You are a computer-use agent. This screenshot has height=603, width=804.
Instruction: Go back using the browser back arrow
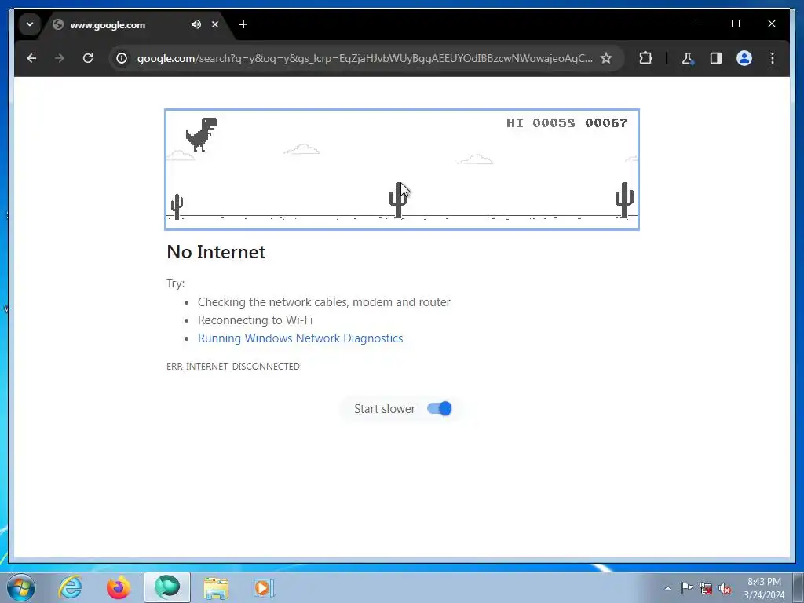(x=31, y=58)
